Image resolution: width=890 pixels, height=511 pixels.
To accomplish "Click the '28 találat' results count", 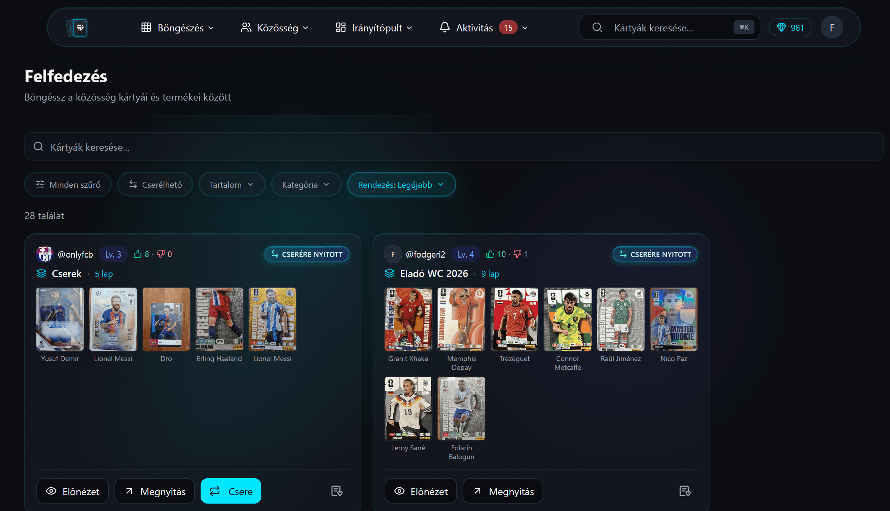I will coord(44,216).
